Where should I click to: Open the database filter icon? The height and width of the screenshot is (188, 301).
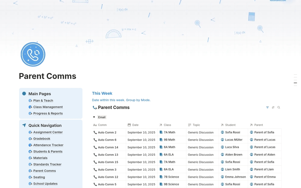267,107
